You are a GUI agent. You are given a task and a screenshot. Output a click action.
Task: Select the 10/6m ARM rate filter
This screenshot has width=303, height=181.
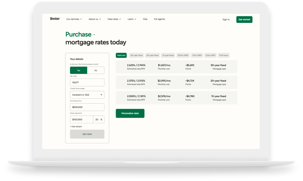(x=183, y=55)
